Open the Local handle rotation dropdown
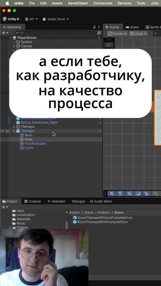This screenshot has height=286, width=161. pyautogui.click(x=138, y=34)
